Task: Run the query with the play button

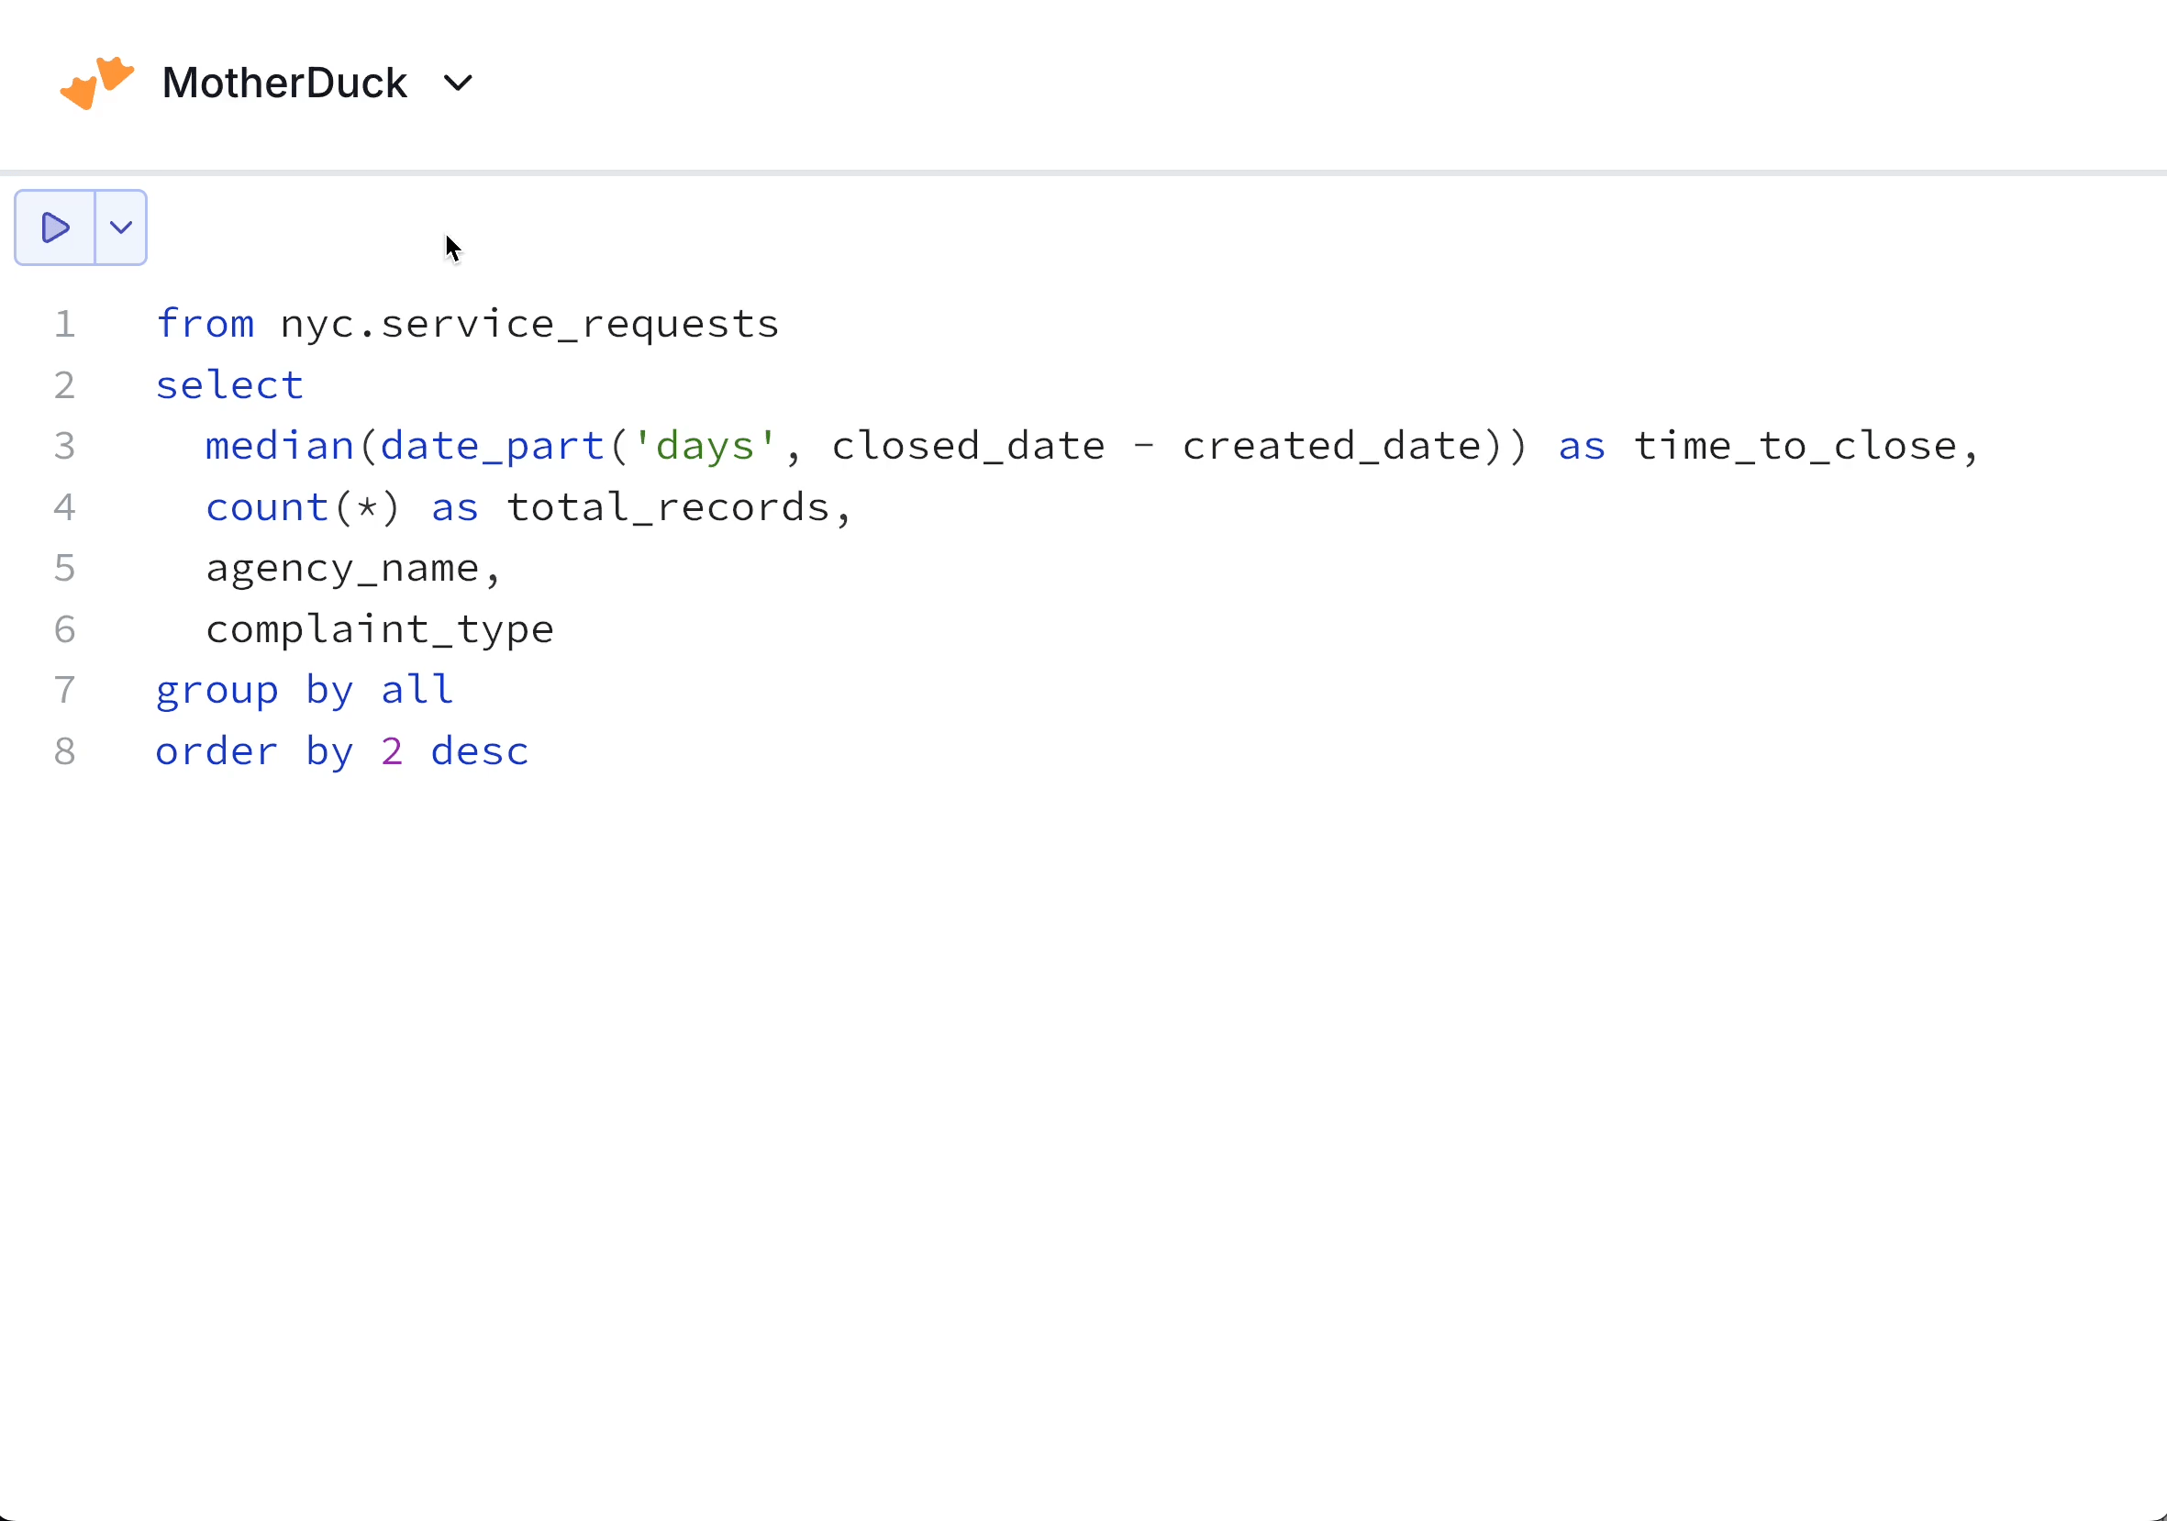Action: 55,228
